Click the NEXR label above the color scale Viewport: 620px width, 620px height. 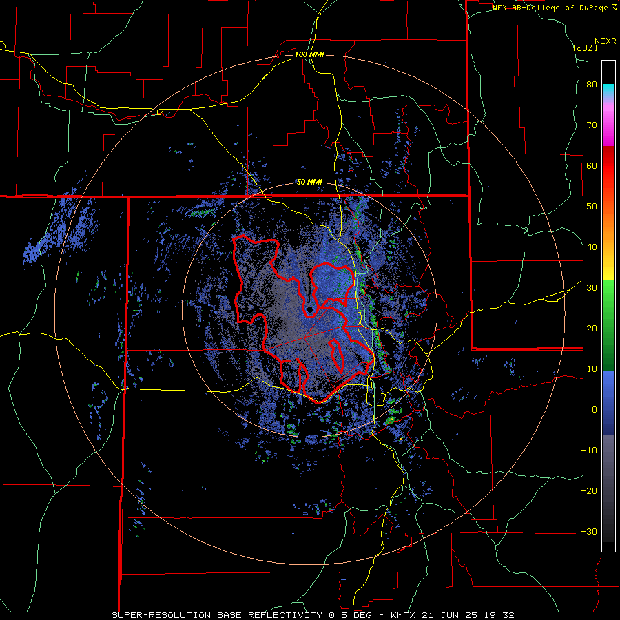click(605, 41)
